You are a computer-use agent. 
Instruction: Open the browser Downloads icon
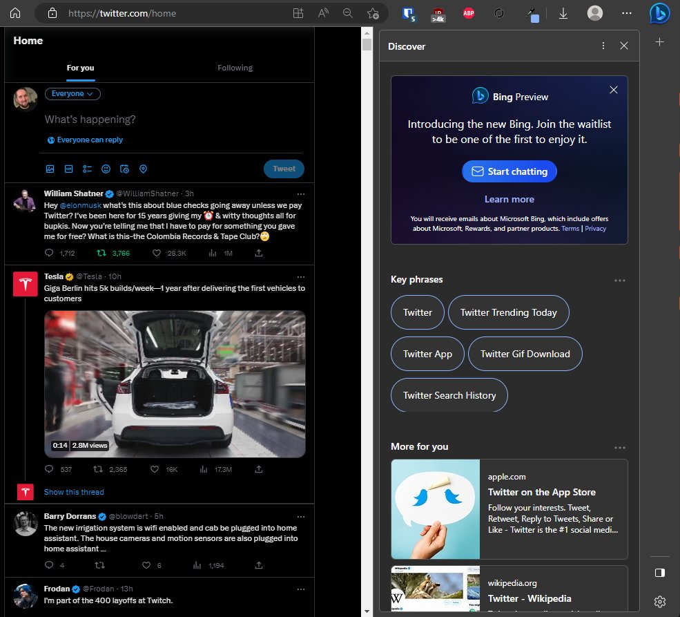563,13
